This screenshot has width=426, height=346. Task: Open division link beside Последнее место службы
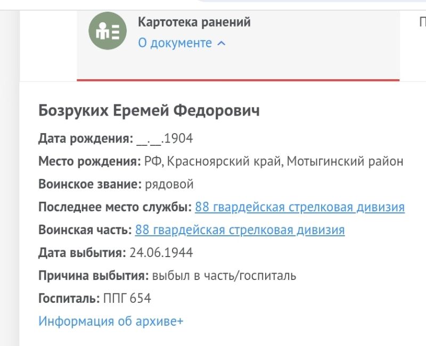coord(300,207)
